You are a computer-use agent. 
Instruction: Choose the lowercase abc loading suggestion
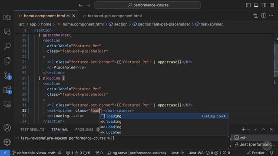(164, 121)
